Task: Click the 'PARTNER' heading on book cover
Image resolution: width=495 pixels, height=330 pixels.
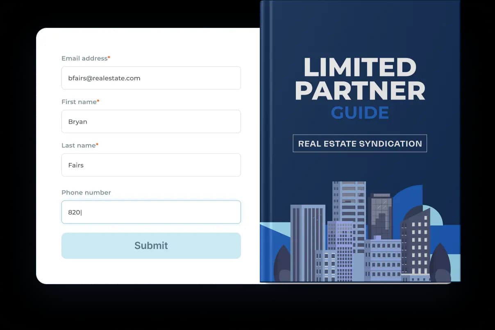Action: [x=360, y=91]
